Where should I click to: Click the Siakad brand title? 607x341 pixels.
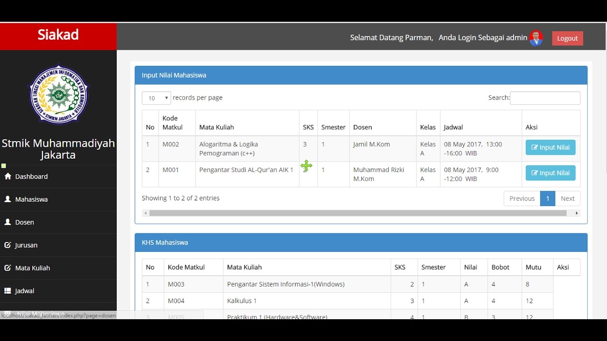[58, 35]
